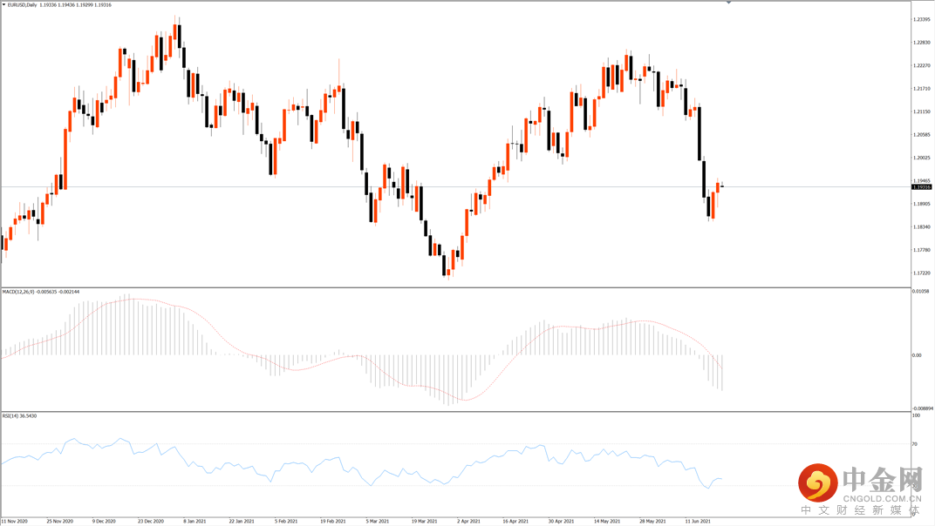Click the 1.20025 price axis label
This screenshot has width=935, height=526.
922,158
